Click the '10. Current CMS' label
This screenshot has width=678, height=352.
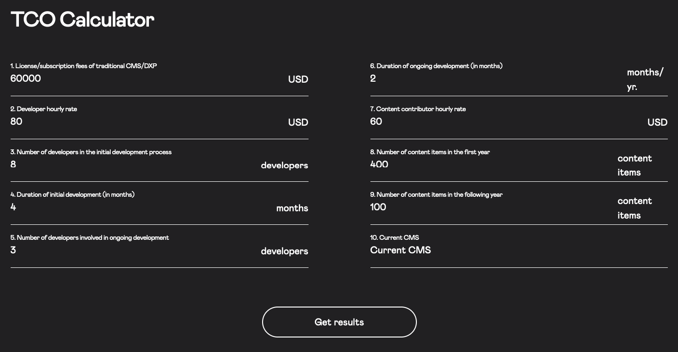395,238
